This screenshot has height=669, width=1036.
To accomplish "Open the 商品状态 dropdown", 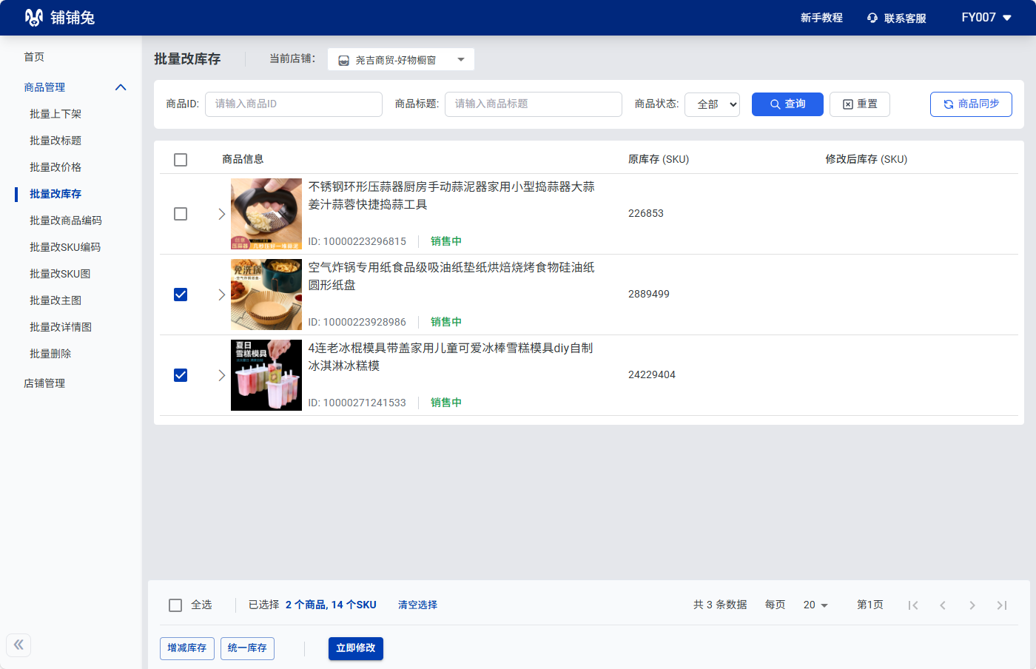I will point(712,104).
